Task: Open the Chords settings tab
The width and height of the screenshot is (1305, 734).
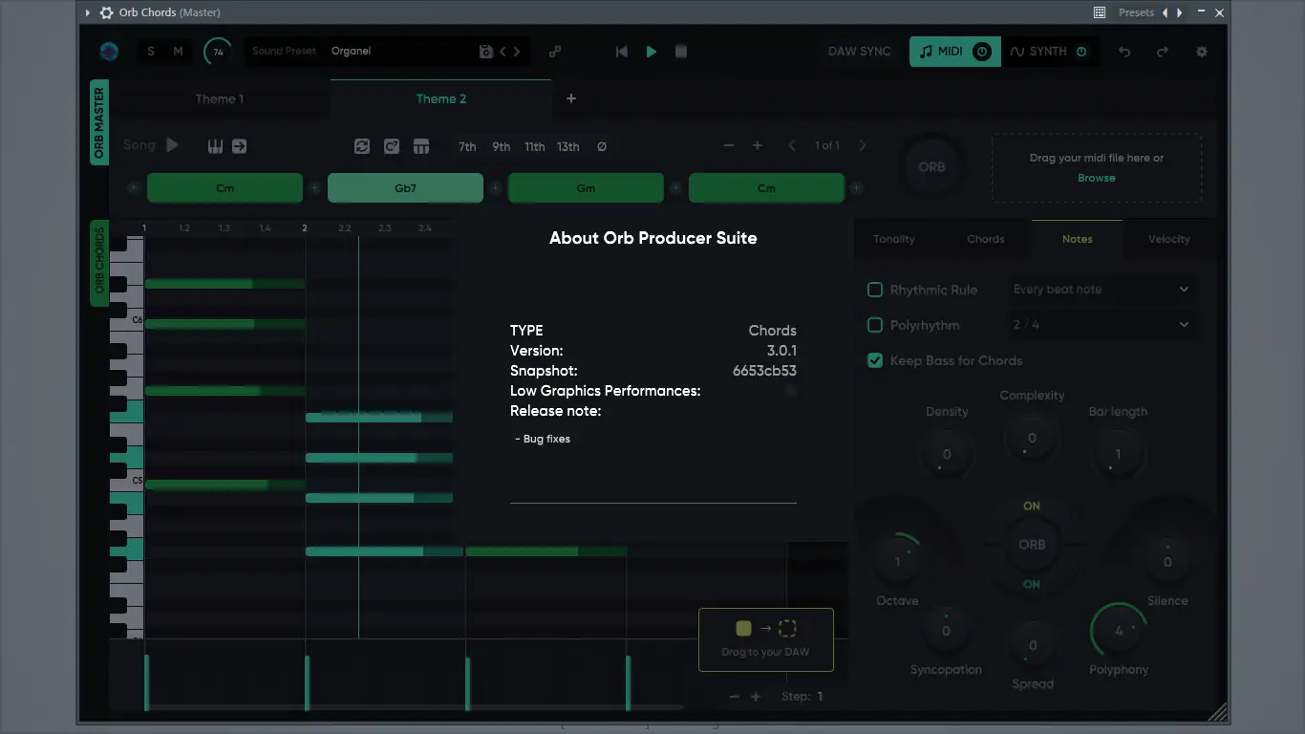Action: [x=985, y=239]
